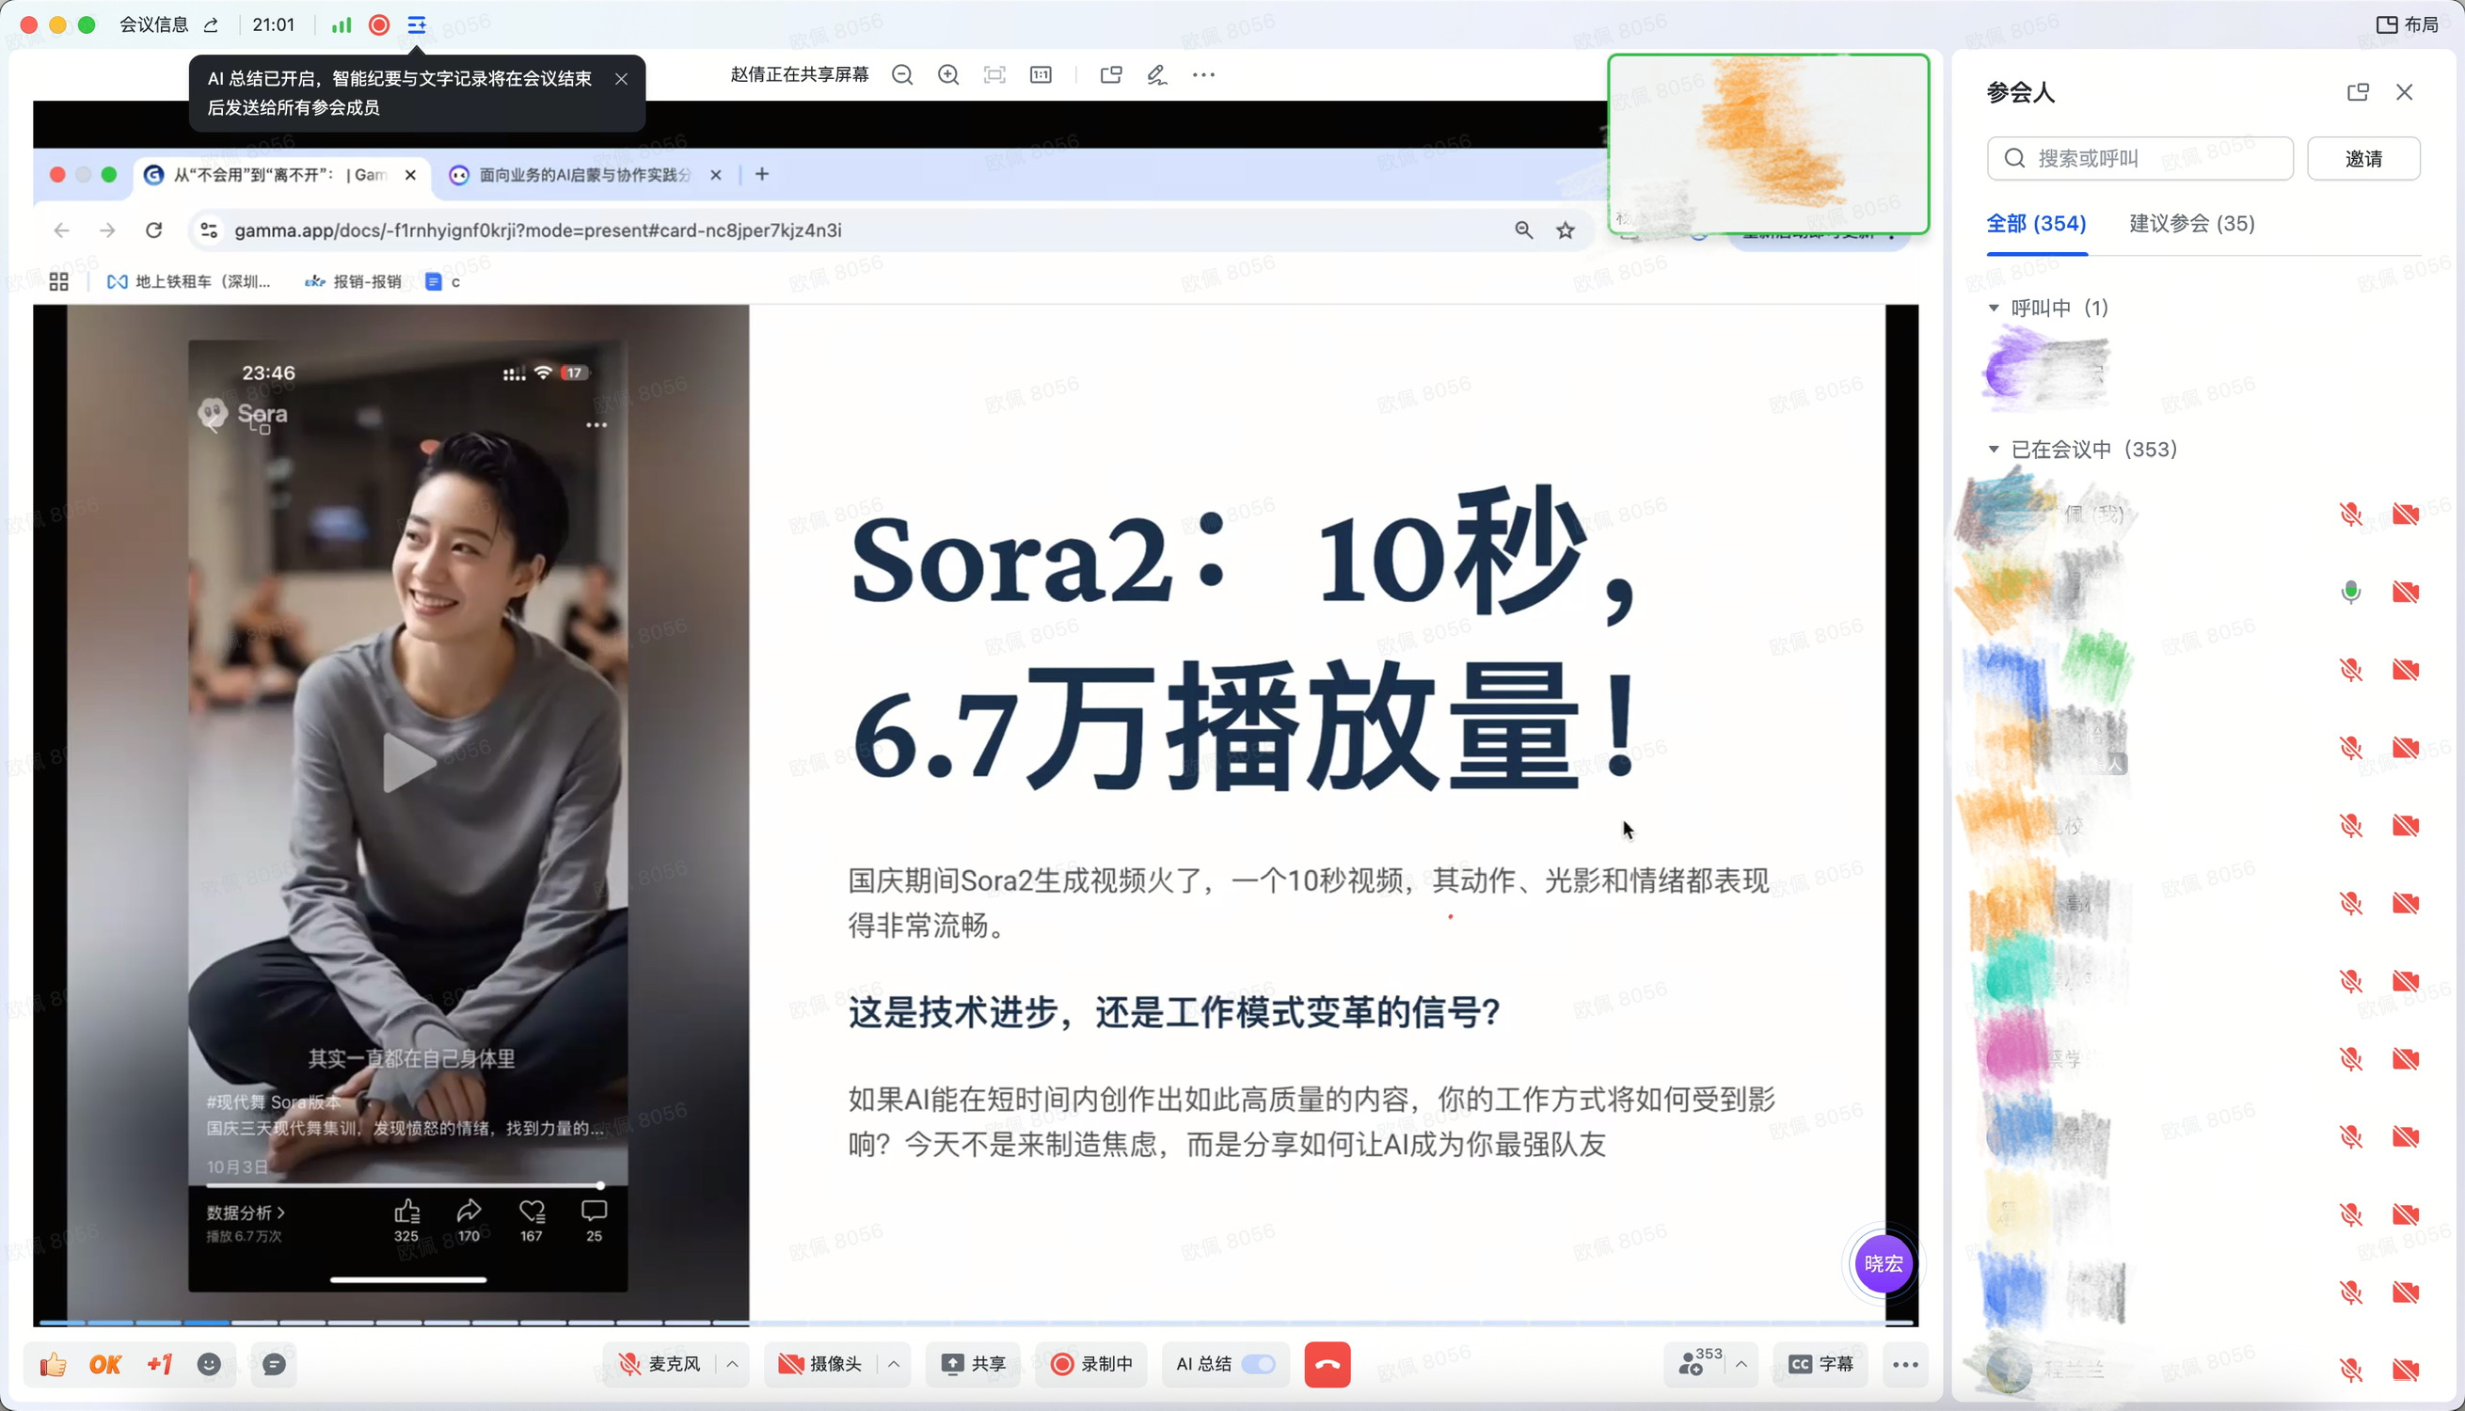Click the zoom in magnifier icon
The image size is (2465, 1411).
(x=948, y=74)
